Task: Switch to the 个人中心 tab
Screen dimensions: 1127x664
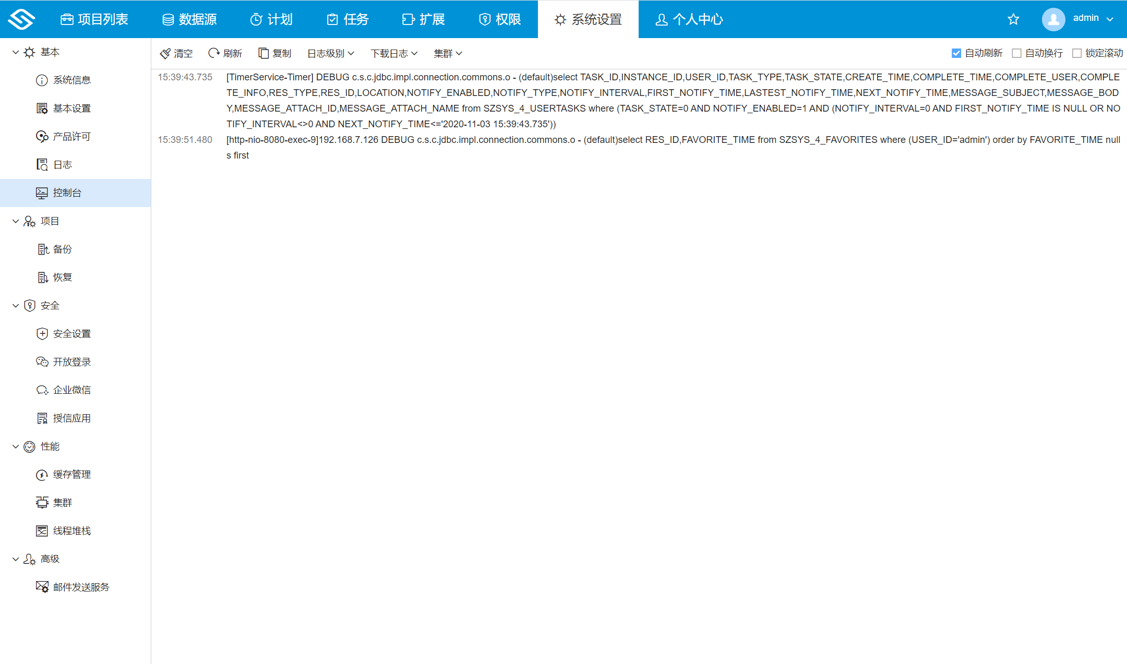Action: [689, 19]
